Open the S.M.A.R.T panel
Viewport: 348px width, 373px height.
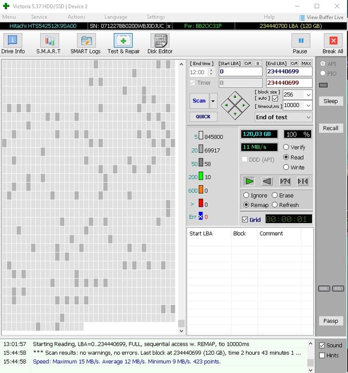(49, 44)
